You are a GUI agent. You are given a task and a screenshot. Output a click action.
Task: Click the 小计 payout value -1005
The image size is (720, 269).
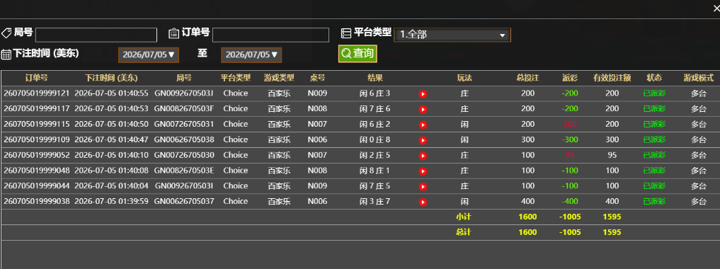(570, 217)
